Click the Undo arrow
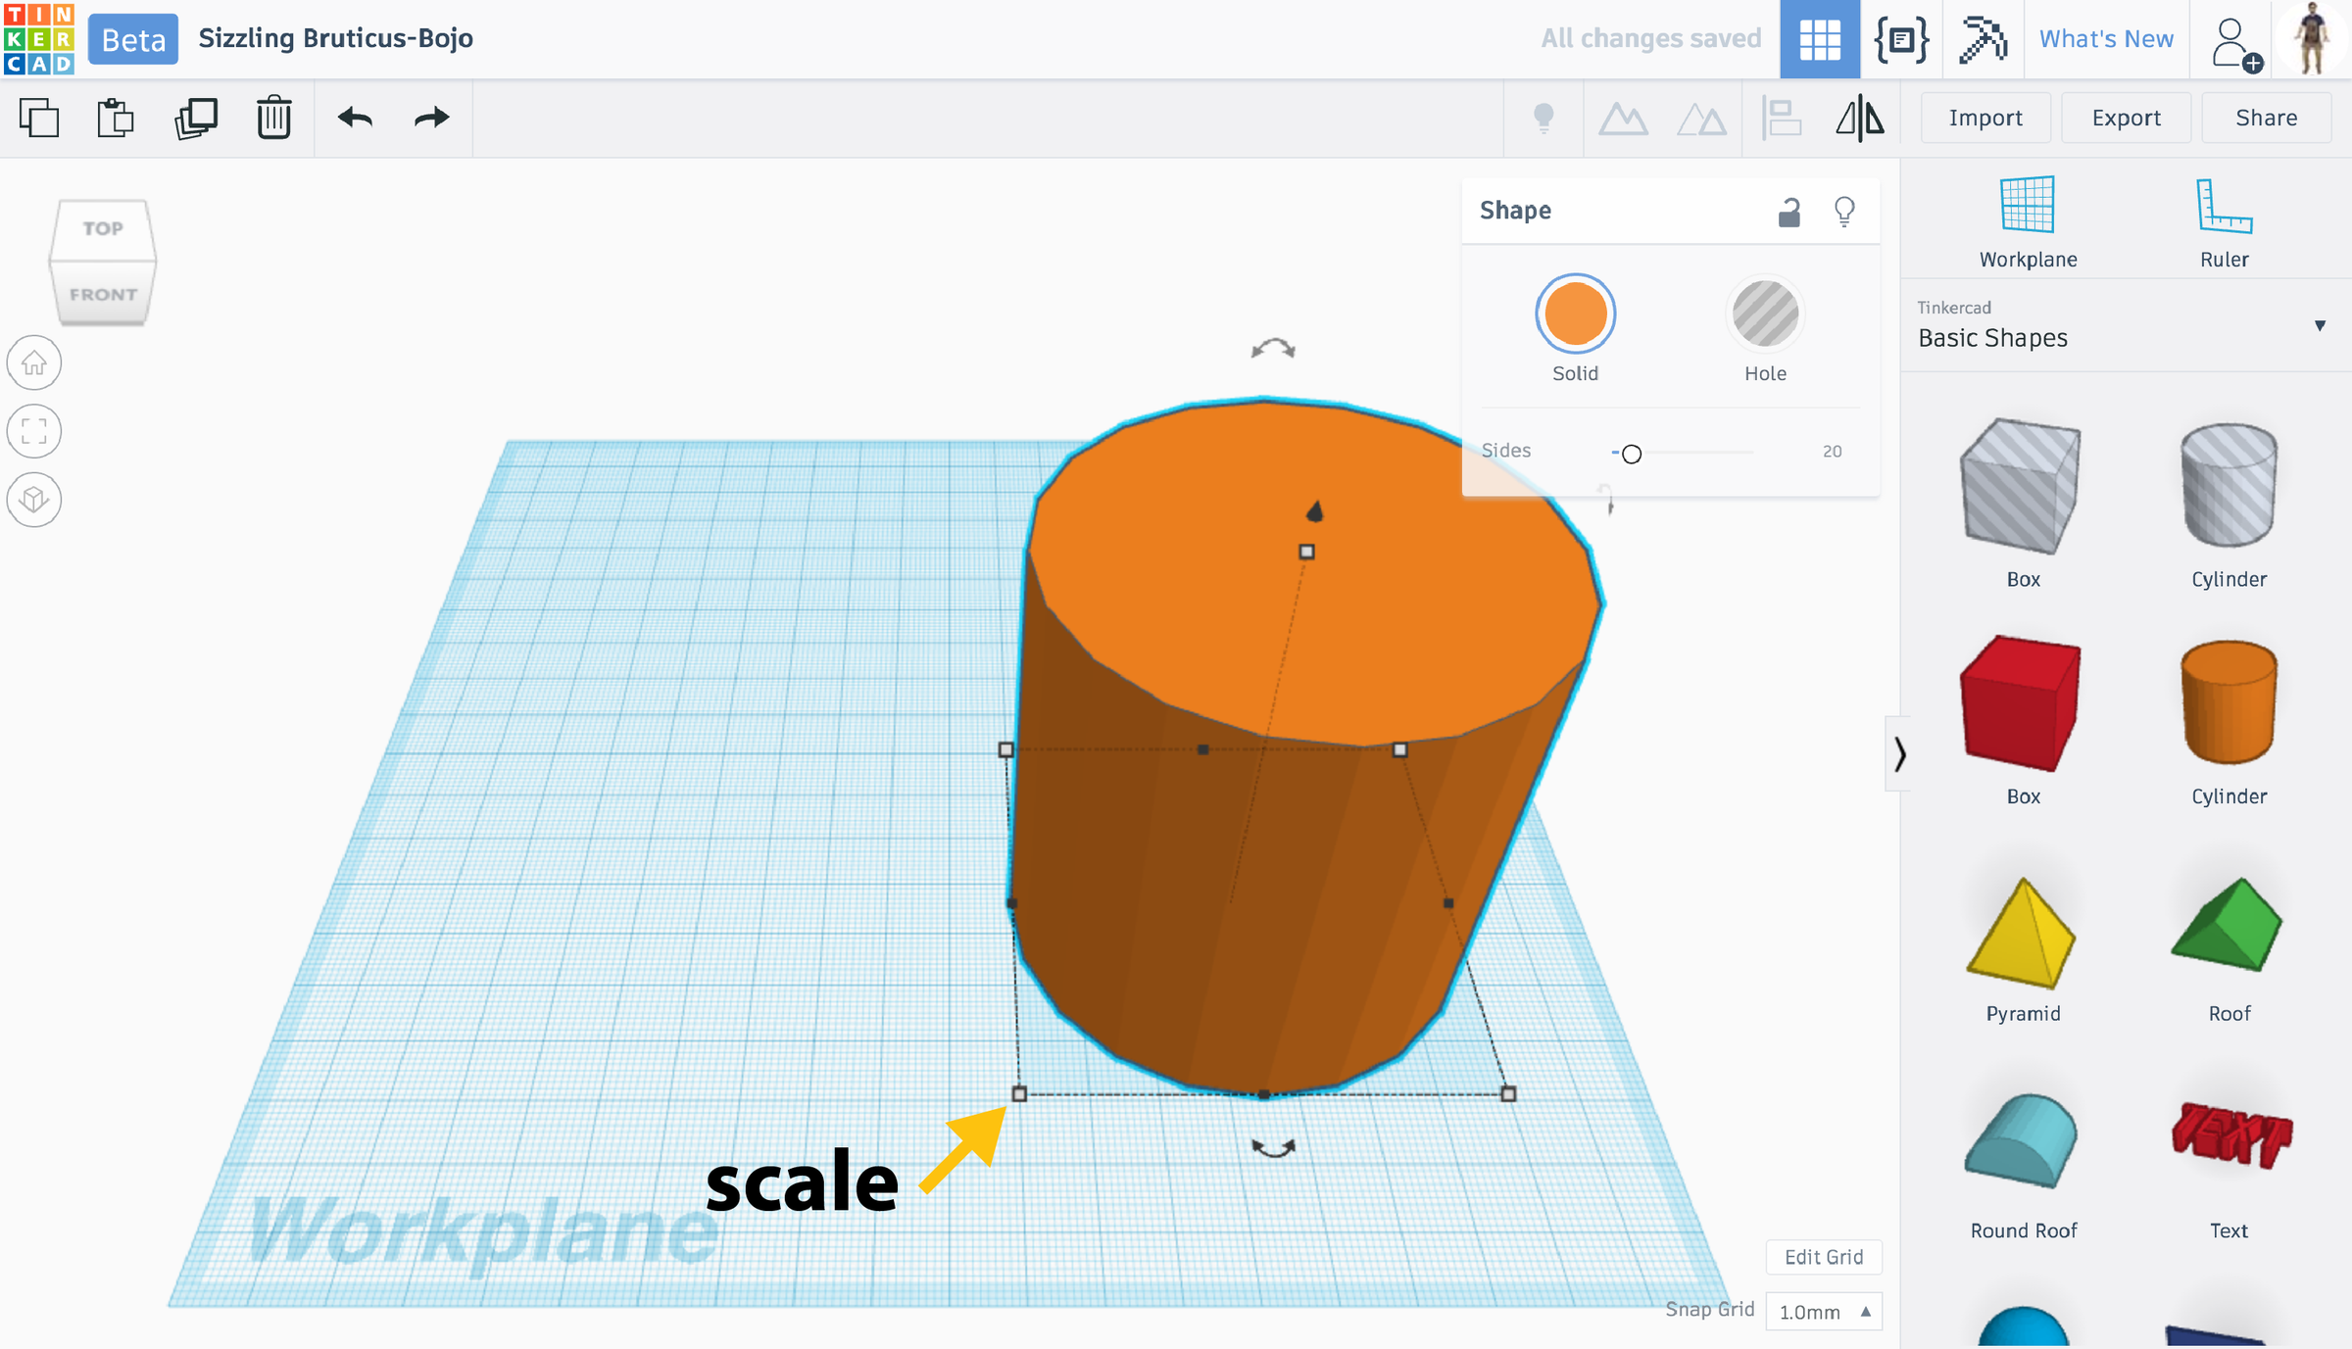 pyautogui.click(x=355, y=119)
